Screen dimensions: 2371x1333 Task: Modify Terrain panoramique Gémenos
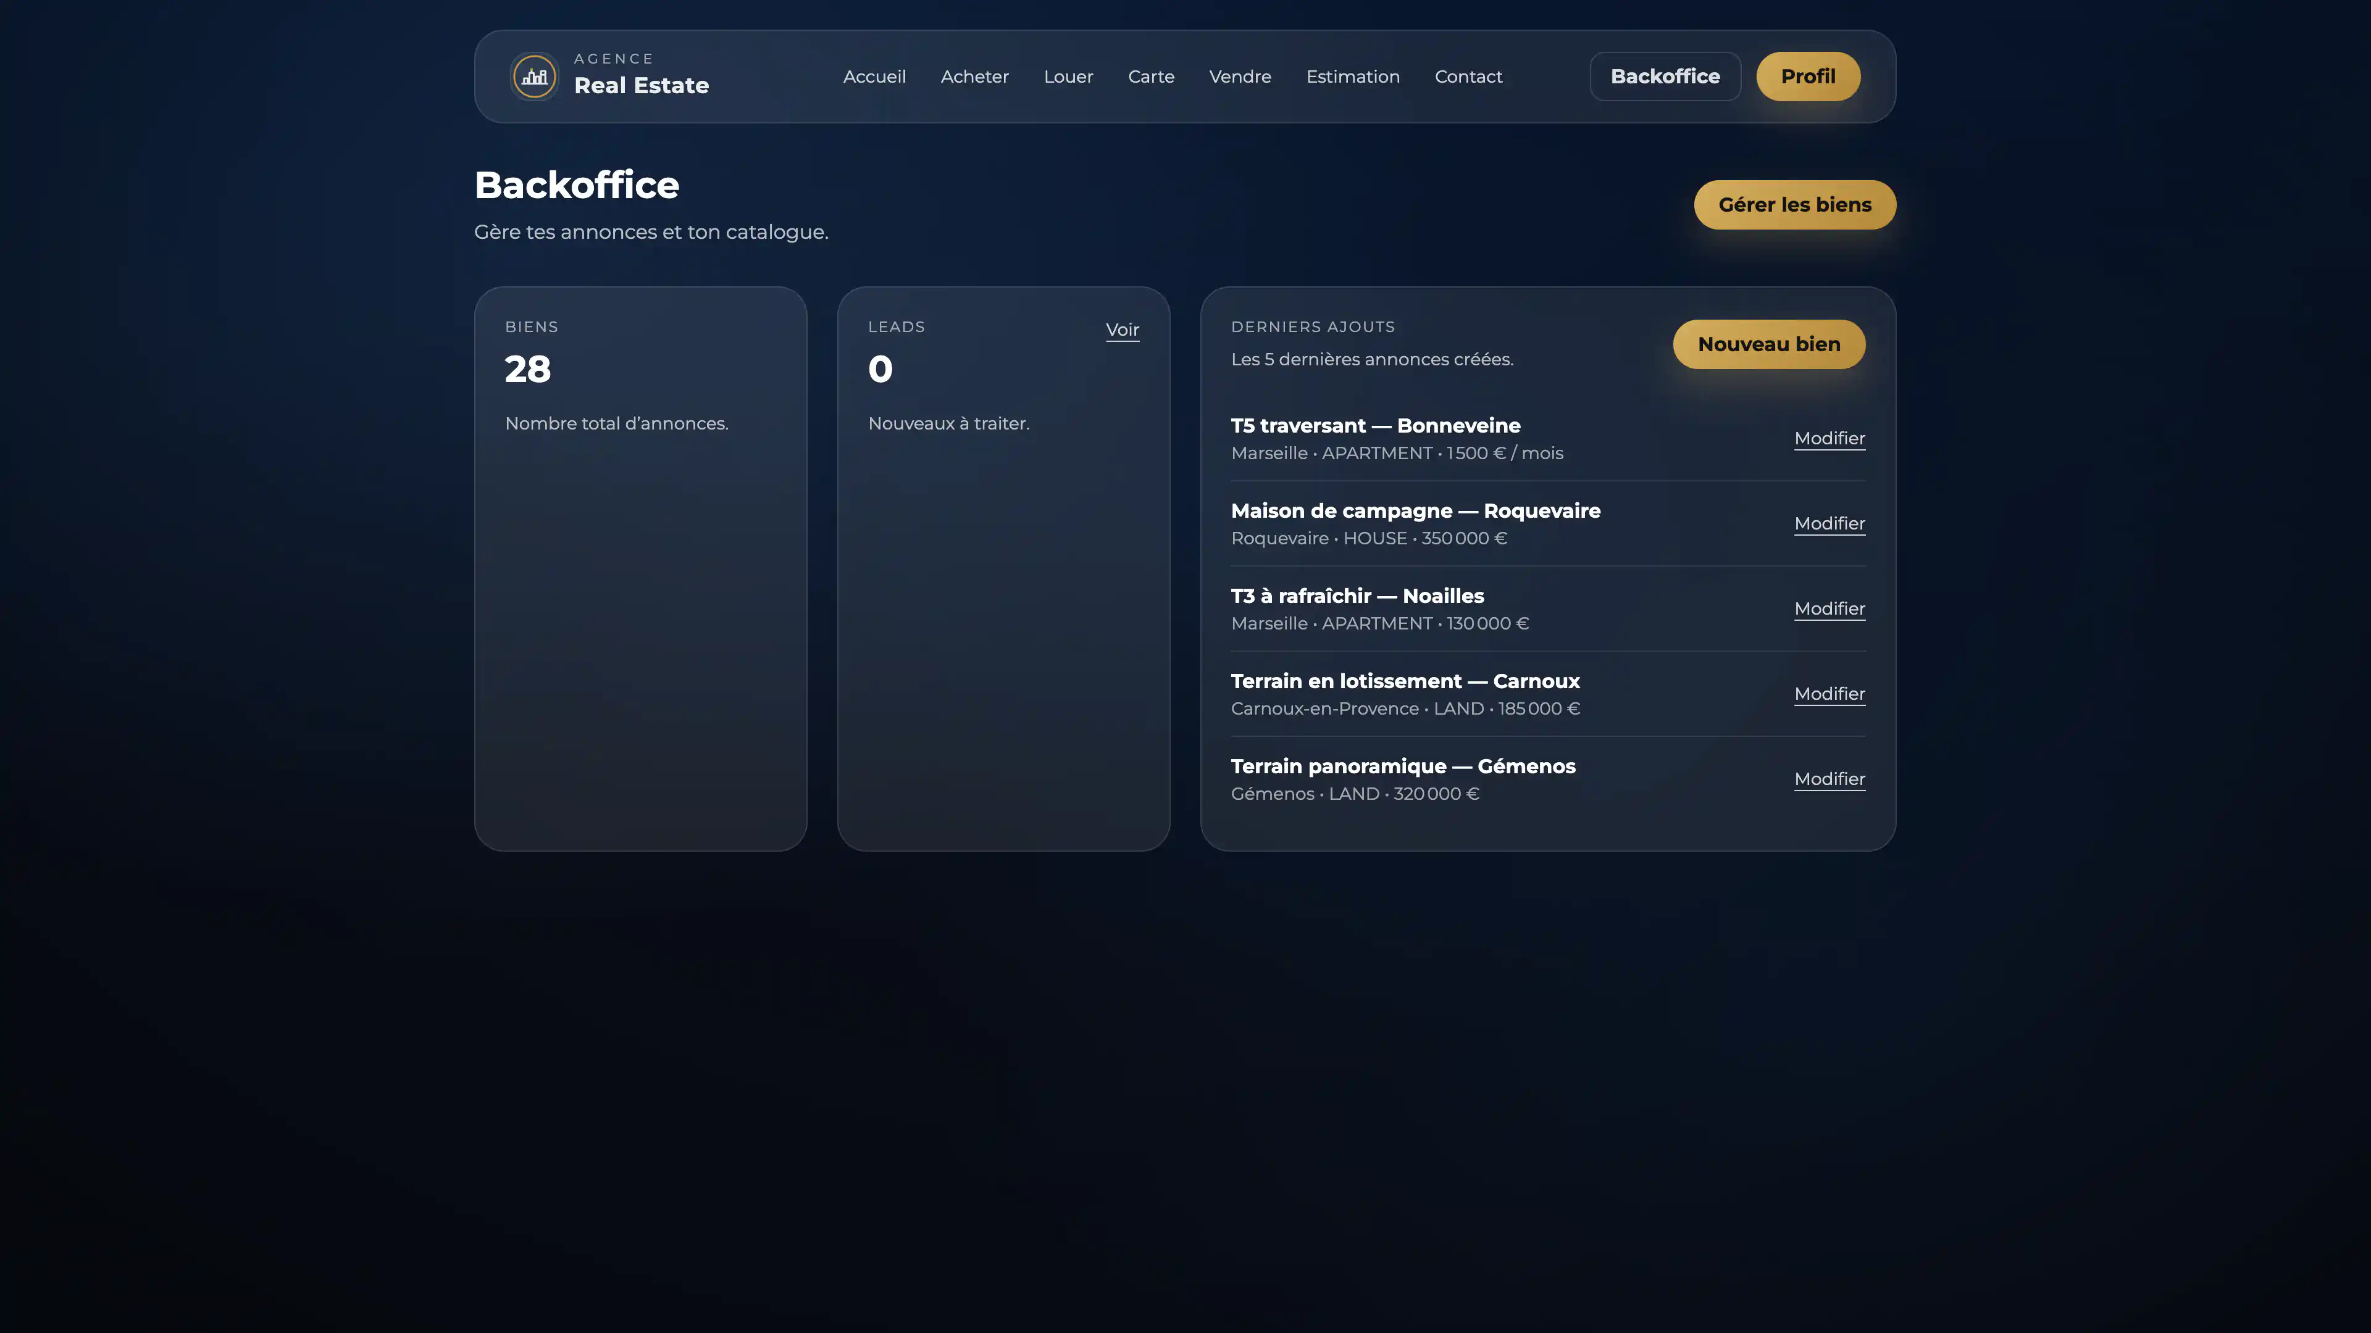point(1829,779)
